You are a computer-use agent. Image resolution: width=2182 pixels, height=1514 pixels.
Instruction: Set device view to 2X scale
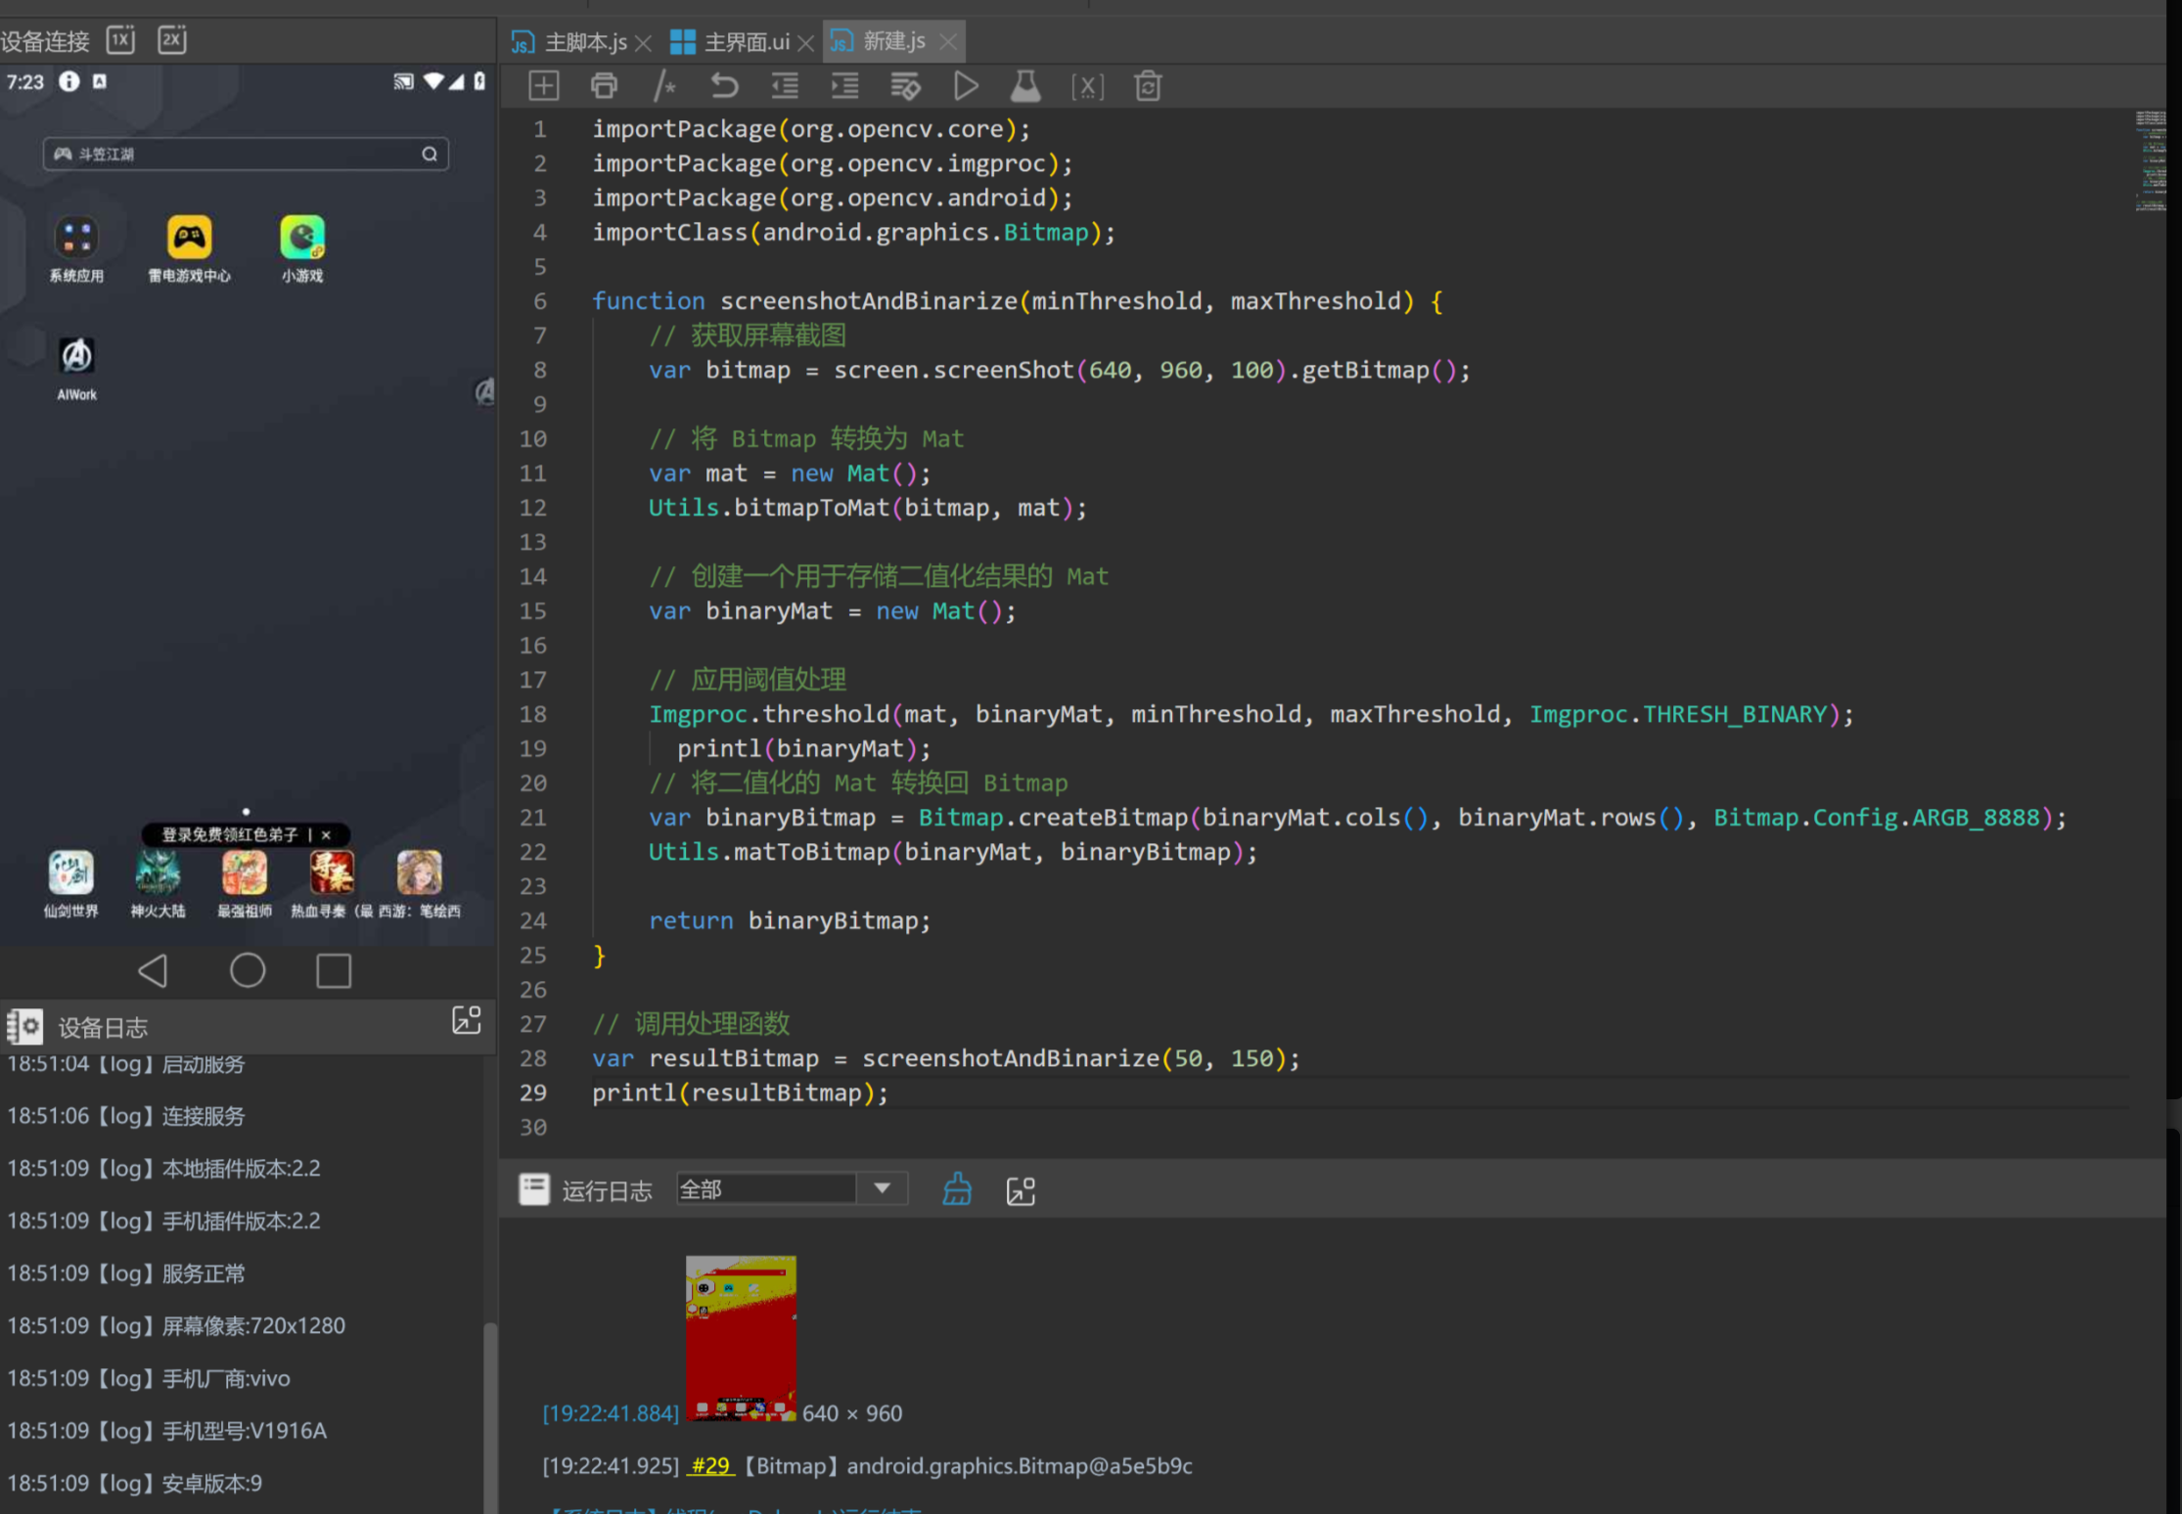pos(172,39)
